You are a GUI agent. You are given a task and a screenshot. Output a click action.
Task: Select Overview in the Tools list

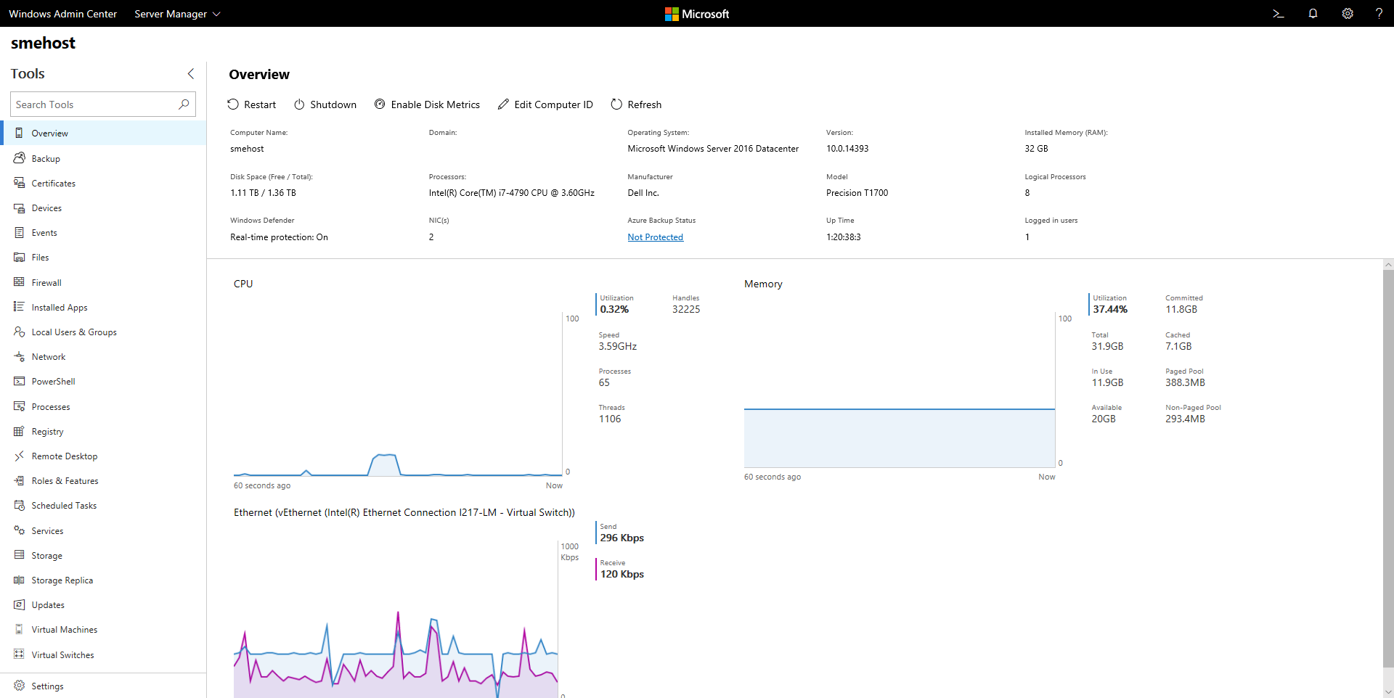(51, 132)
